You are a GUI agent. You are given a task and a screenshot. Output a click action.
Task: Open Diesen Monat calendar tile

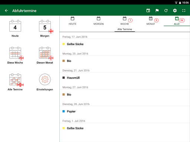coord(45,55)
